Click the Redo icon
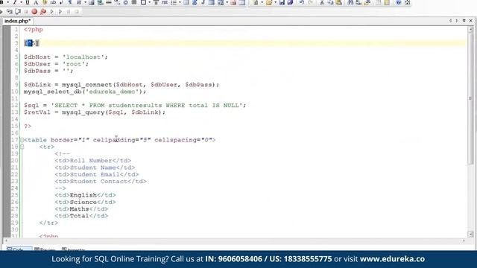 point(311,2)
